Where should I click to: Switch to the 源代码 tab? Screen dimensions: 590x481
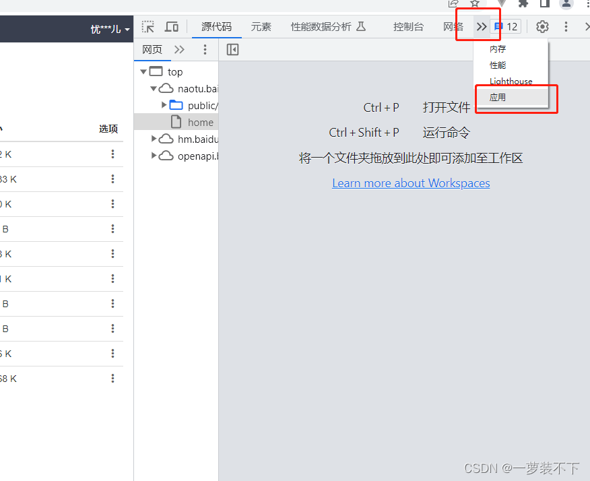point(216,27)
